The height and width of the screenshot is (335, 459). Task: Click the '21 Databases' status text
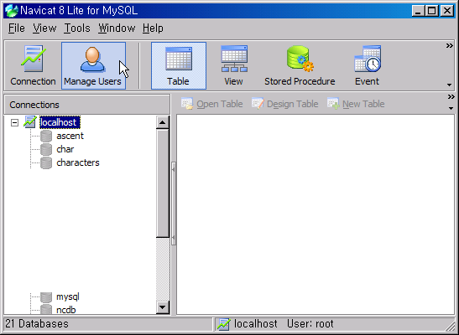(37, 324)
